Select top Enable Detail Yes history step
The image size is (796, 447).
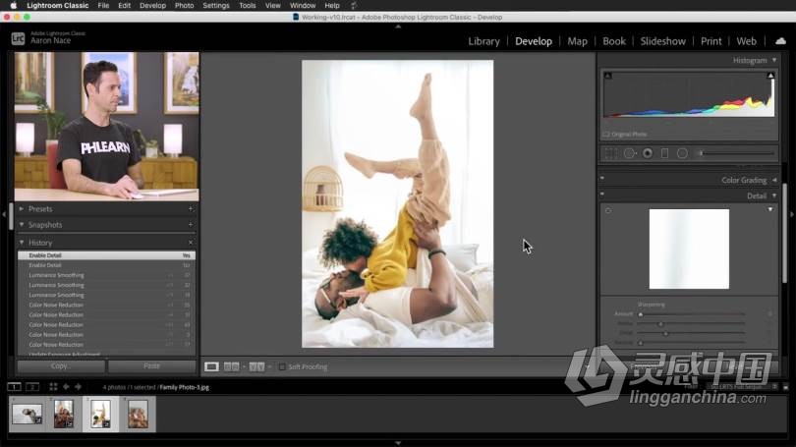(106, 255)
